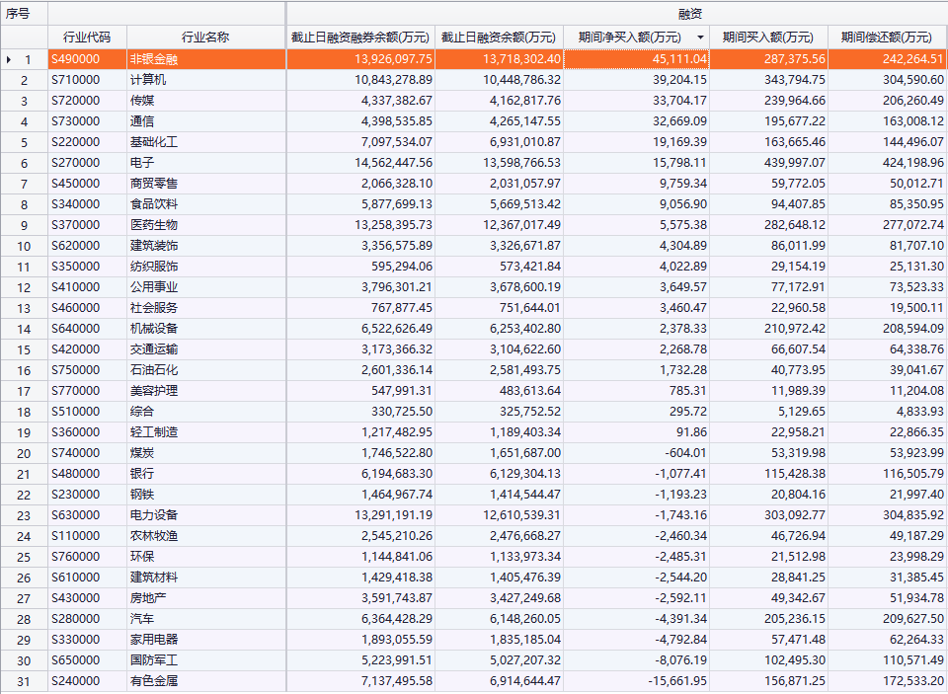Image resolution: width=948 pixels, height=694 pixels.
Task: Click the 期间买入额(万元) column header
Action: tap(768, 38)
